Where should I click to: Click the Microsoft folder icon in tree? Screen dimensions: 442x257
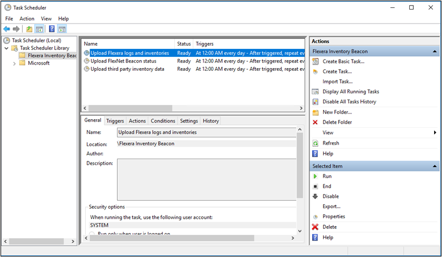click(x=23, y=63)
